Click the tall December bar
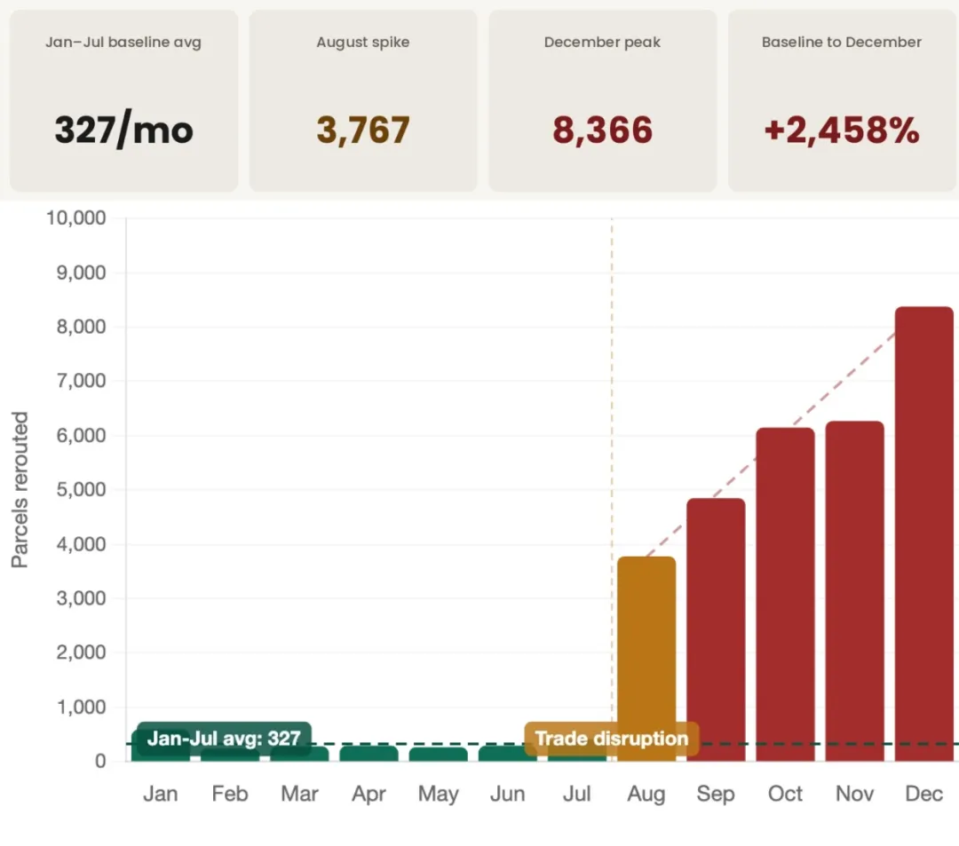Screen dimensions: 959x846 coord(924,534)
